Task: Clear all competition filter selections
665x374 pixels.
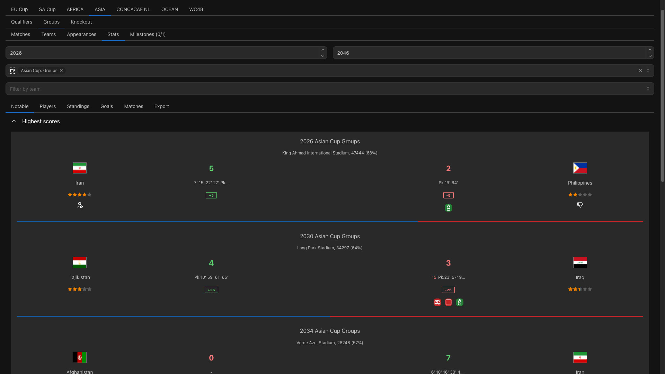Action: (640, 71)
